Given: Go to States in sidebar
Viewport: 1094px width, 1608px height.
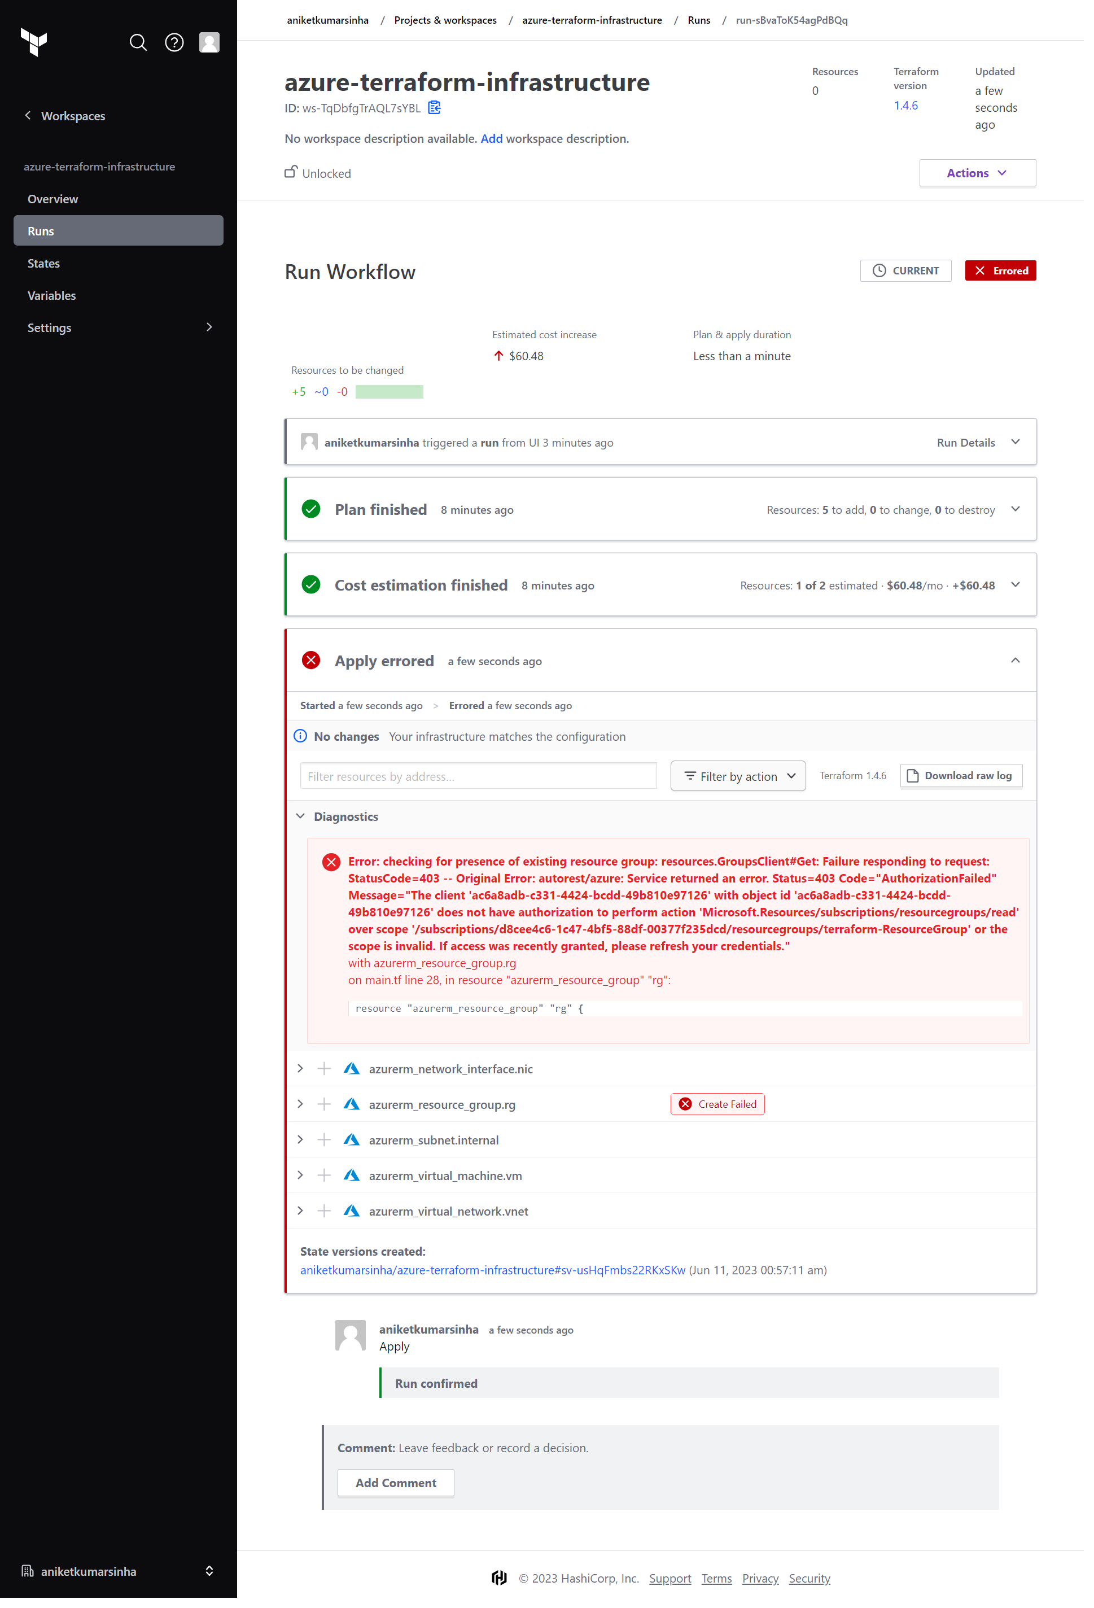Looking at the screenshot, I should tap(43, 265).
